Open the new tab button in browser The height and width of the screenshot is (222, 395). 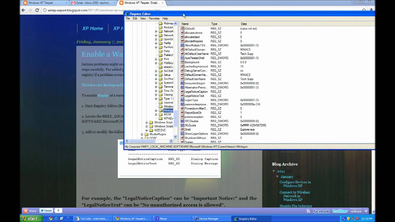[x=169, y=3]
